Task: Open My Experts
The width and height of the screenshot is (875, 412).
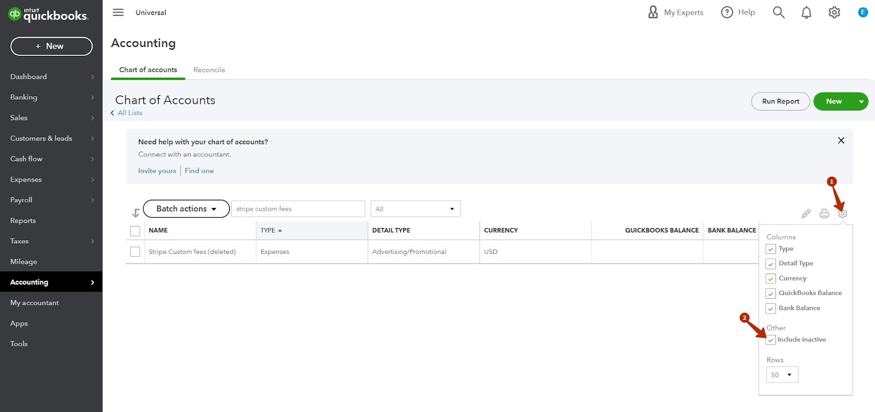Action: point(675,12)
